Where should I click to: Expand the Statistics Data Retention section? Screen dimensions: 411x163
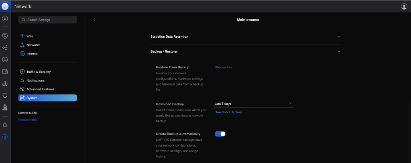point(339,37)
